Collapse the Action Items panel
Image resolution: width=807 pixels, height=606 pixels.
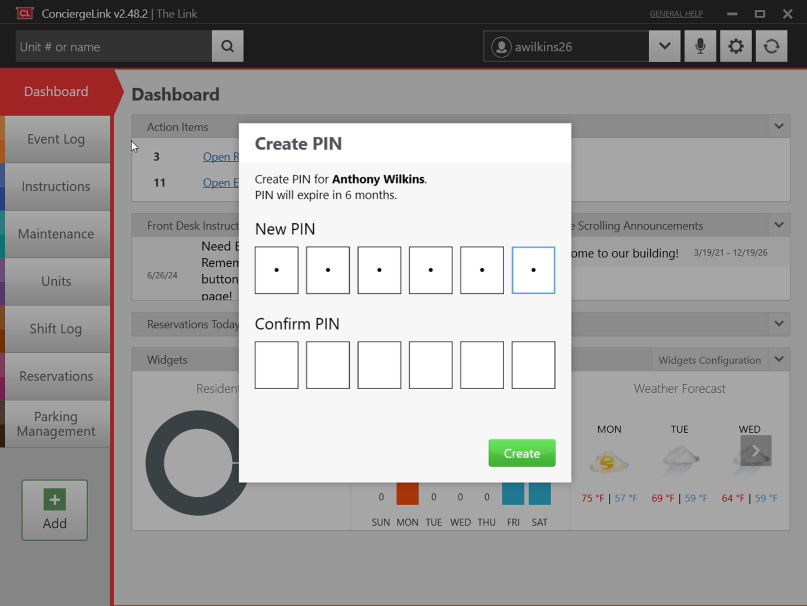(x=779, y=126)
